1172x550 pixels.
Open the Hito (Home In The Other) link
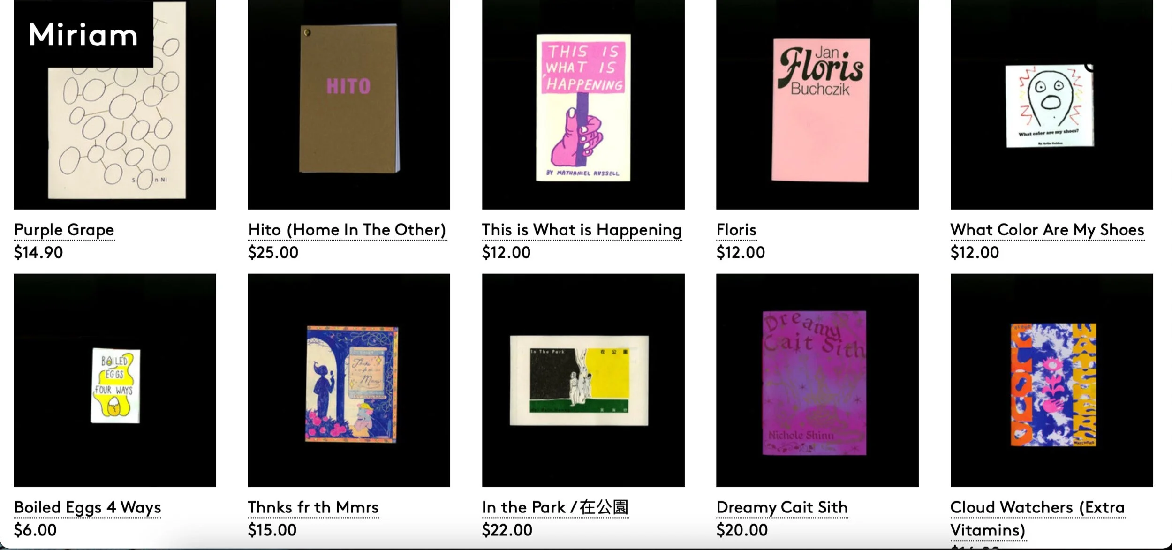(347, 230)
